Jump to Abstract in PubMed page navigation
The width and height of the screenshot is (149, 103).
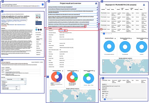tap(38, 37)
